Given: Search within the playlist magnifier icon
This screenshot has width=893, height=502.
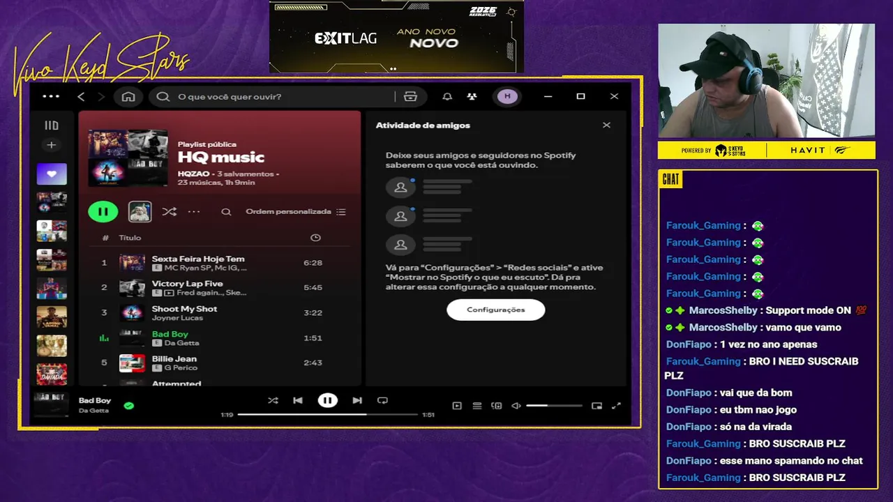Looking at the screenshot, I should 226,211.
